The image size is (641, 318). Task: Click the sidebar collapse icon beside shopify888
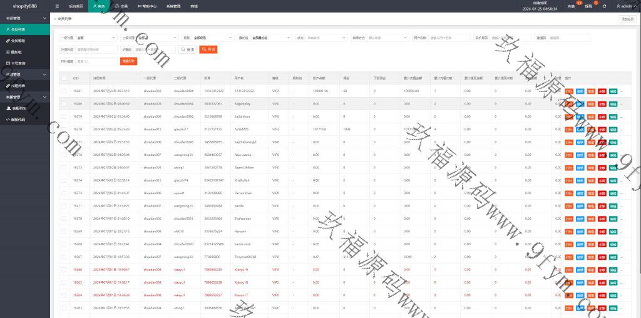[x=58, y=6]
